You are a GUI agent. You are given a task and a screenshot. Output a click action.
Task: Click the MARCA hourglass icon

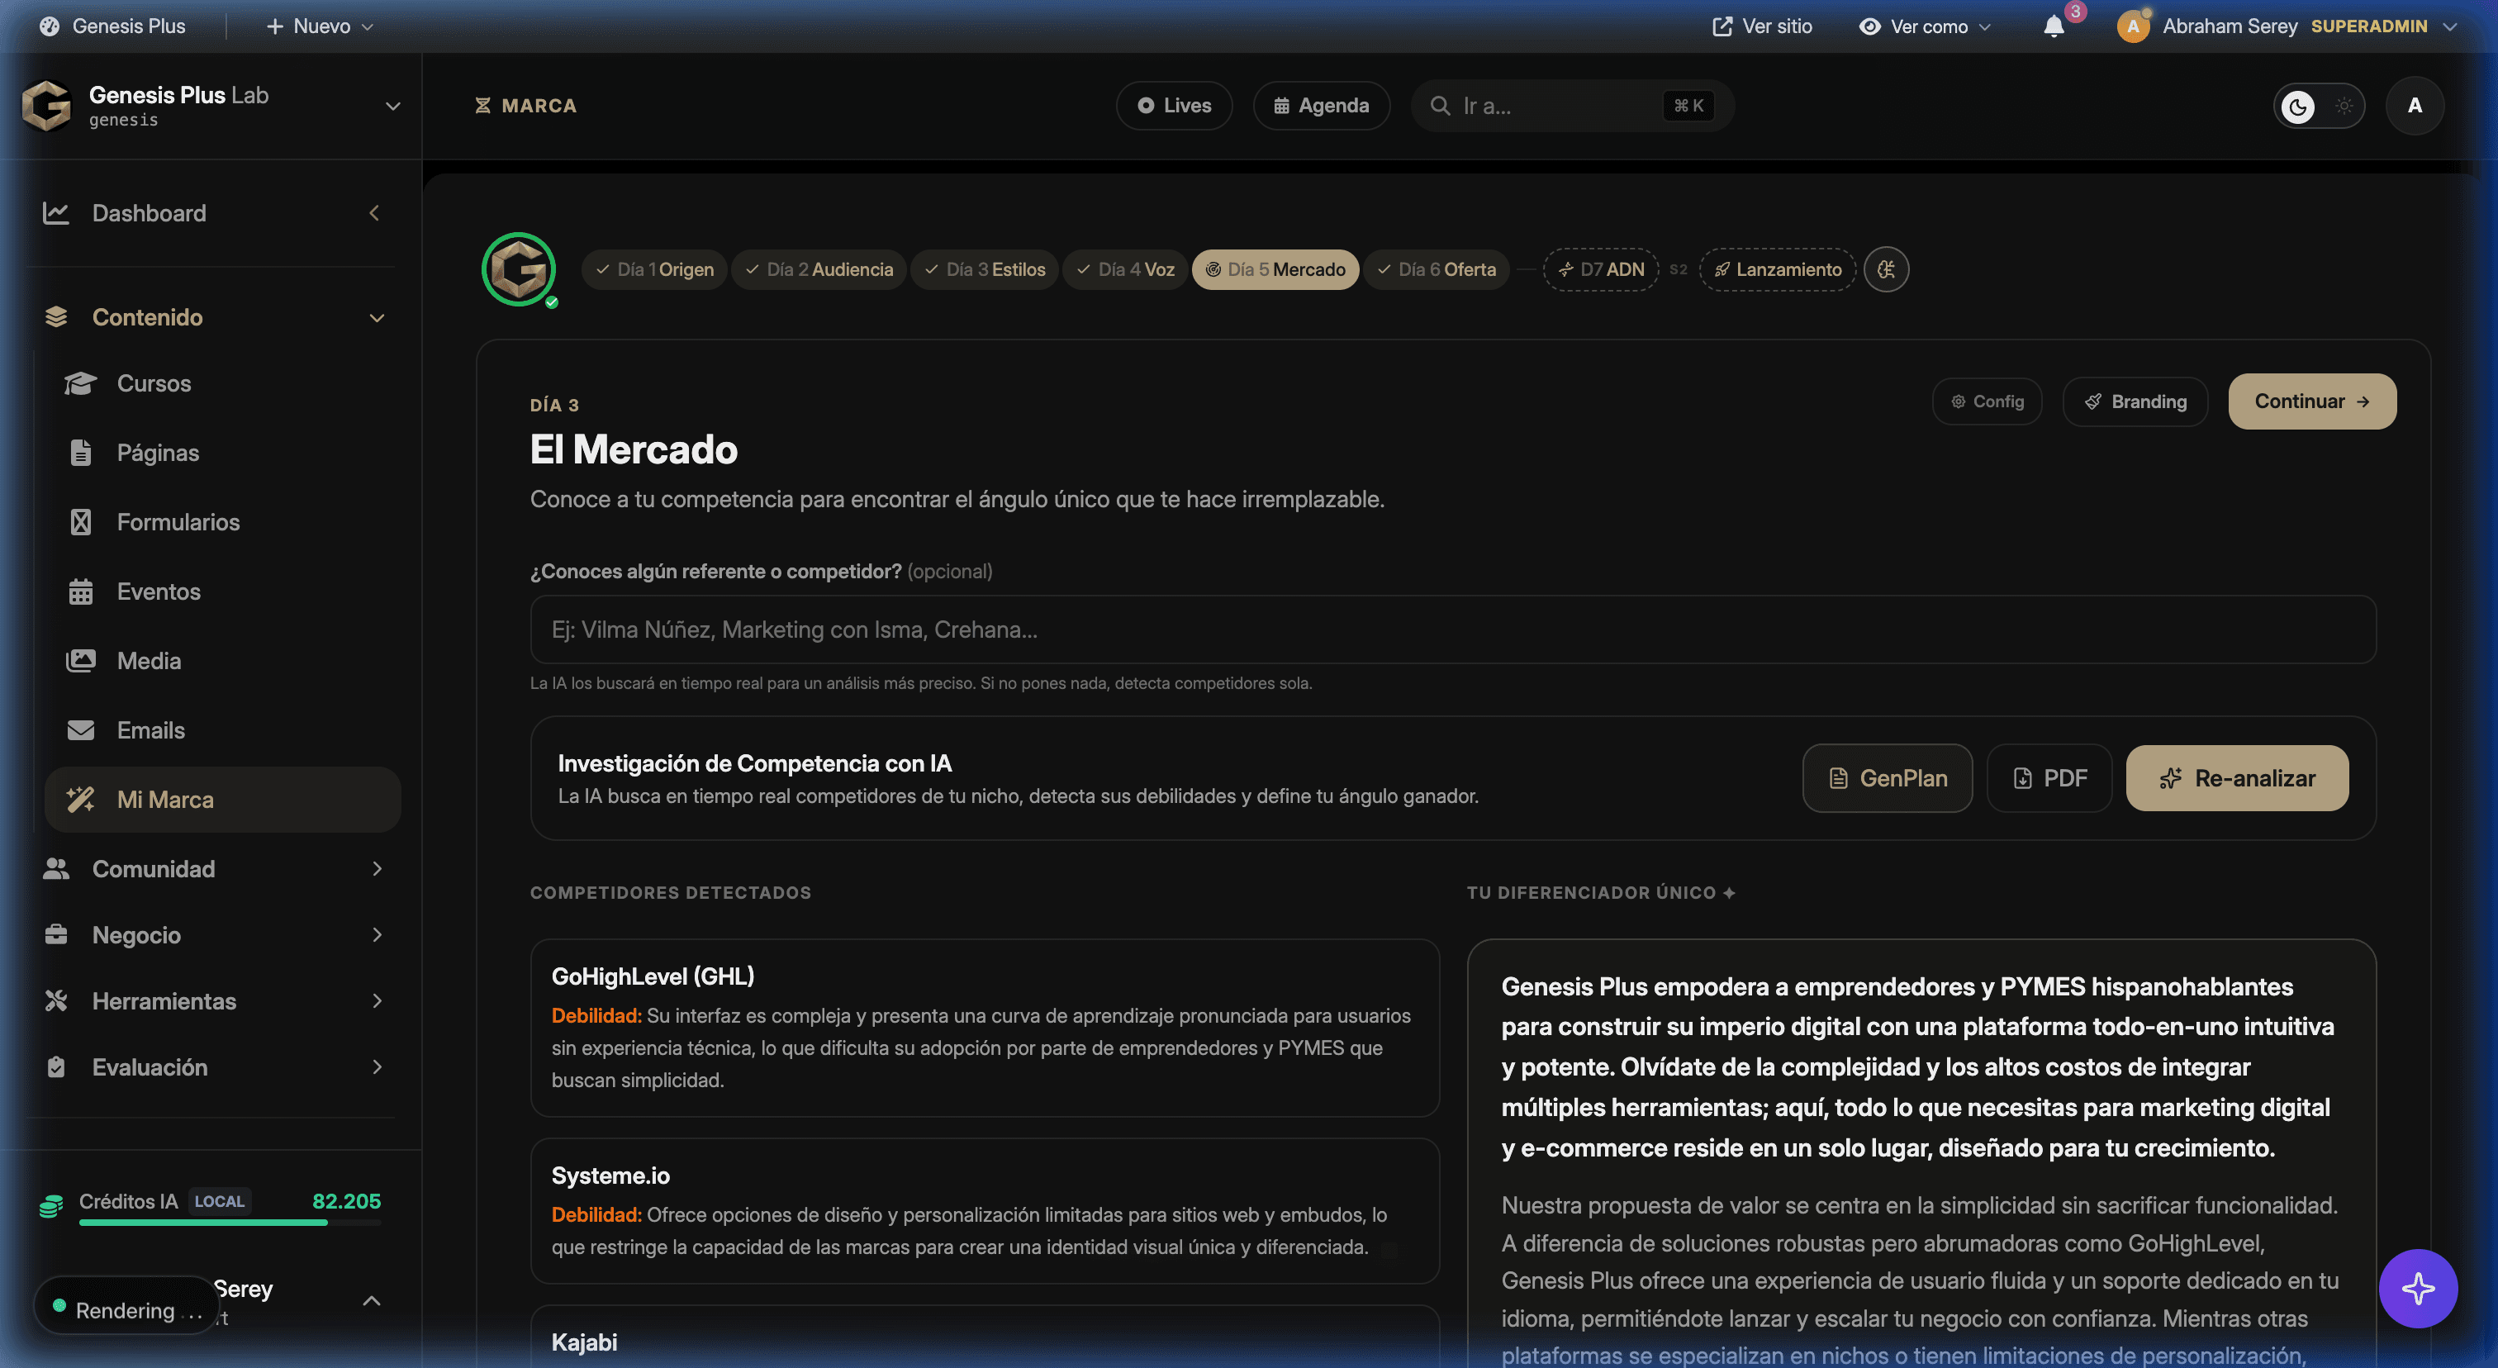(482, 106)
